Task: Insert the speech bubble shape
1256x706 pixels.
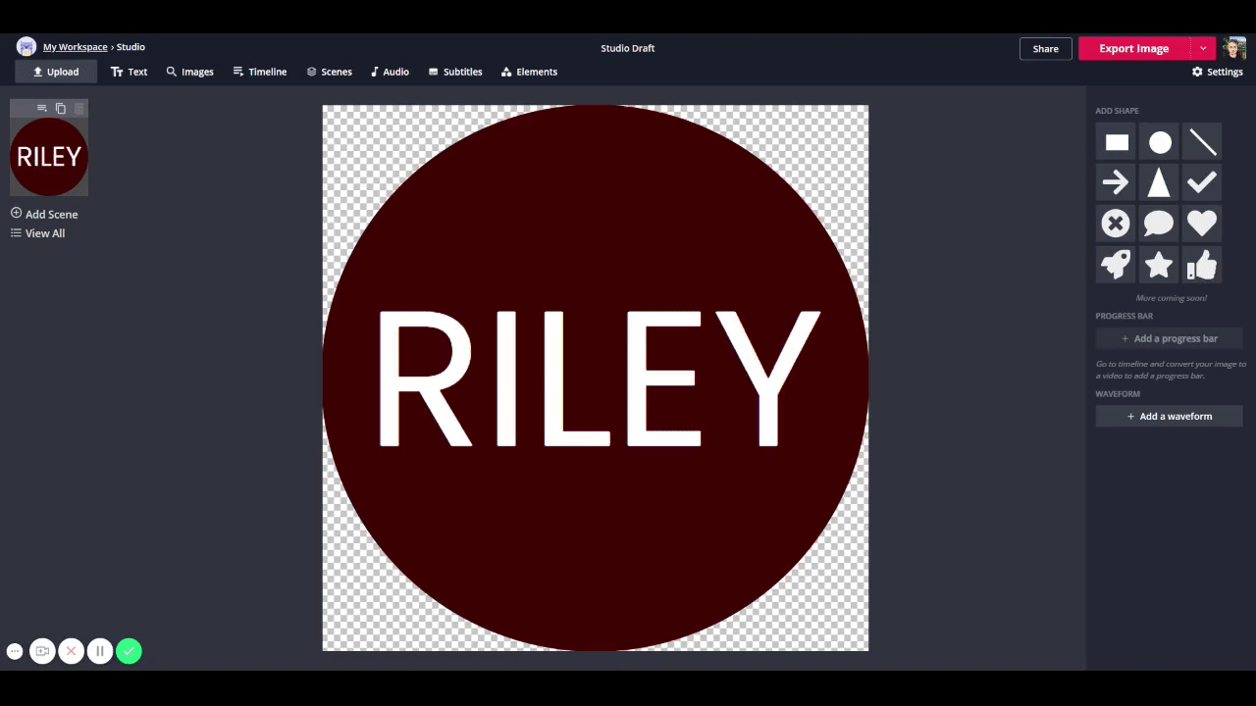Action: click(1159, 224)
